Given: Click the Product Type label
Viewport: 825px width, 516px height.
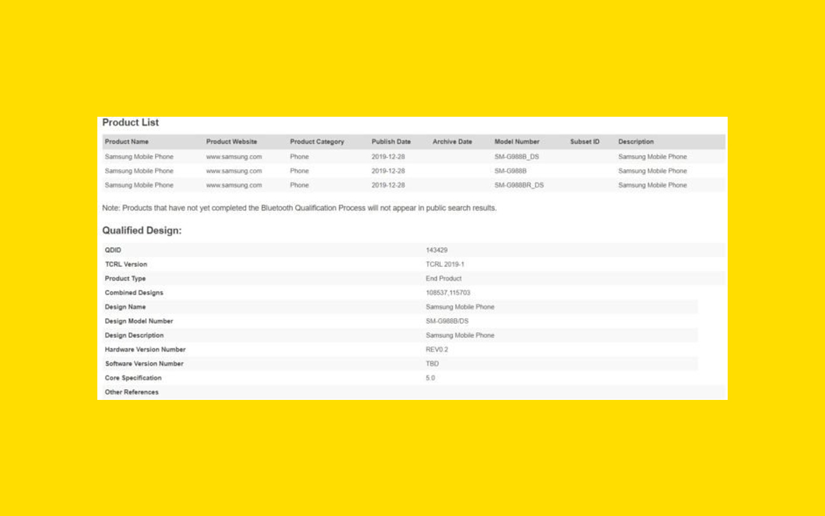Looking at the screenshot, I should [125, 279].
